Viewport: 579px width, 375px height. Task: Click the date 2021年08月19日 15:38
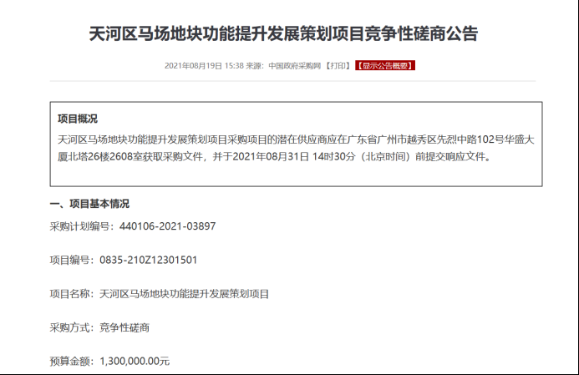click(x=204, y=66)
